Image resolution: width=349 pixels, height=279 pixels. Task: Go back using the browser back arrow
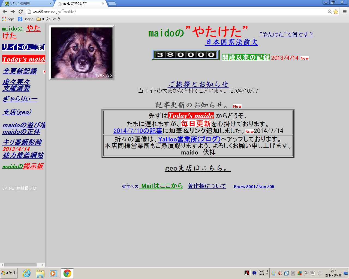coord(5,11)
